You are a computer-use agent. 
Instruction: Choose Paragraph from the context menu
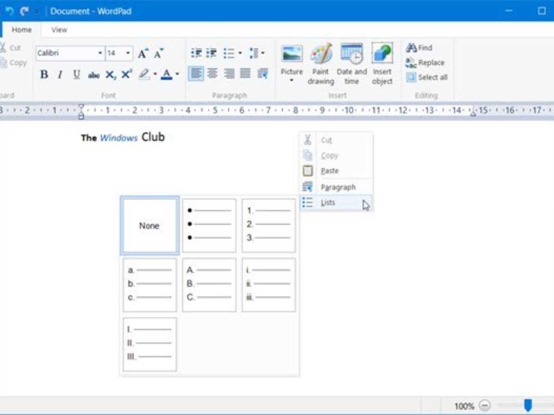(336, 187)
